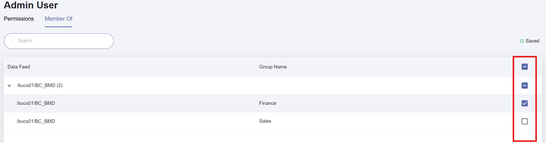Click the Admin User page heading
Viewport: 546px width, 143px height.
coord(31,5)
